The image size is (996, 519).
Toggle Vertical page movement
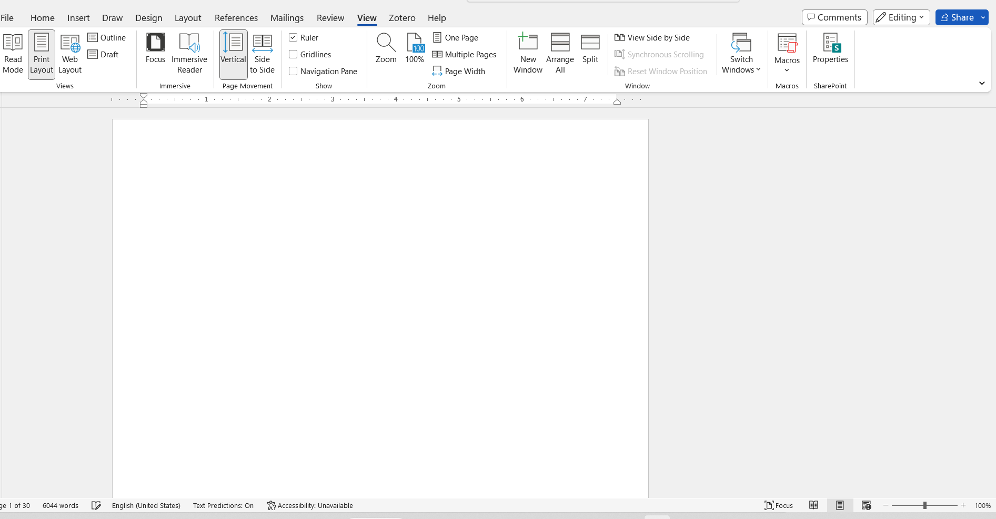click(233, 54)
